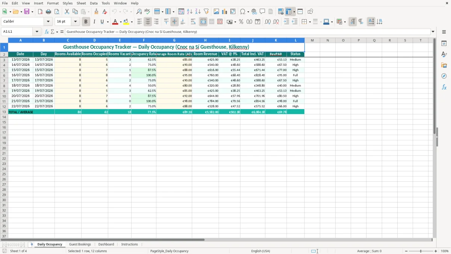
Task: Click Increase Indent icon
Action: 286,22
